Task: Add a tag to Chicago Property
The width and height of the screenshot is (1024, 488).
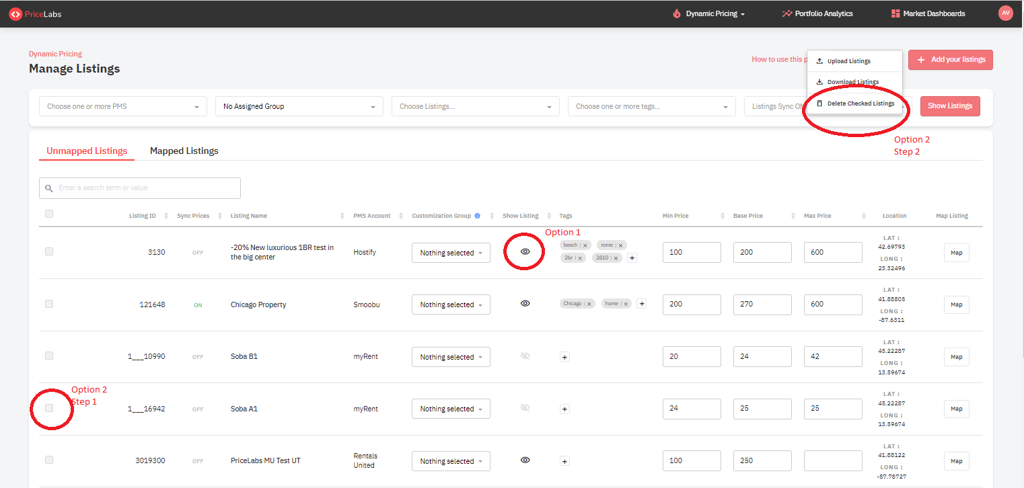Action: click(642, 304)
